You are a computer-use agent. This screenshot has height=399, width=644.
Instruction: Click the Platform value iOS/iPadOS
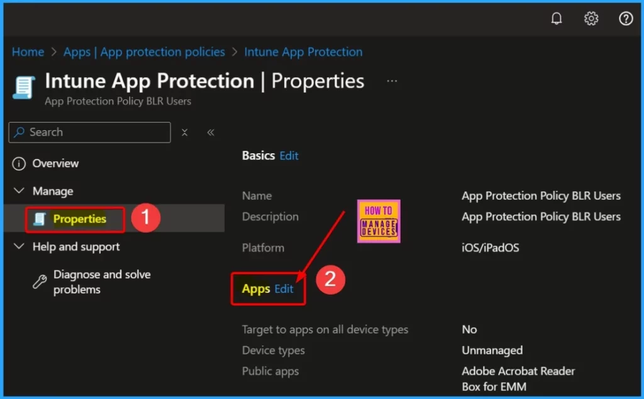(x=491, y=248)
